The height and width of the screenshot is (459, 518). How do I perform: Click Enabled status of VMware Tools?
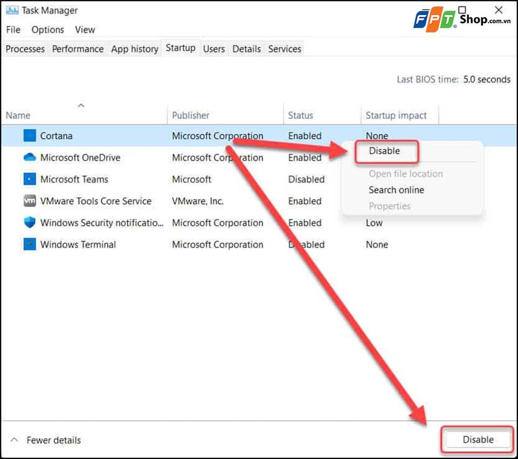304,201
